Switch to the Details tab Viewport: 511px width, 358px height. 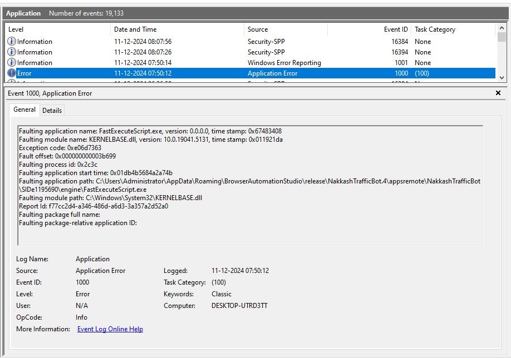pyautogui.click(x=52, y=110)
